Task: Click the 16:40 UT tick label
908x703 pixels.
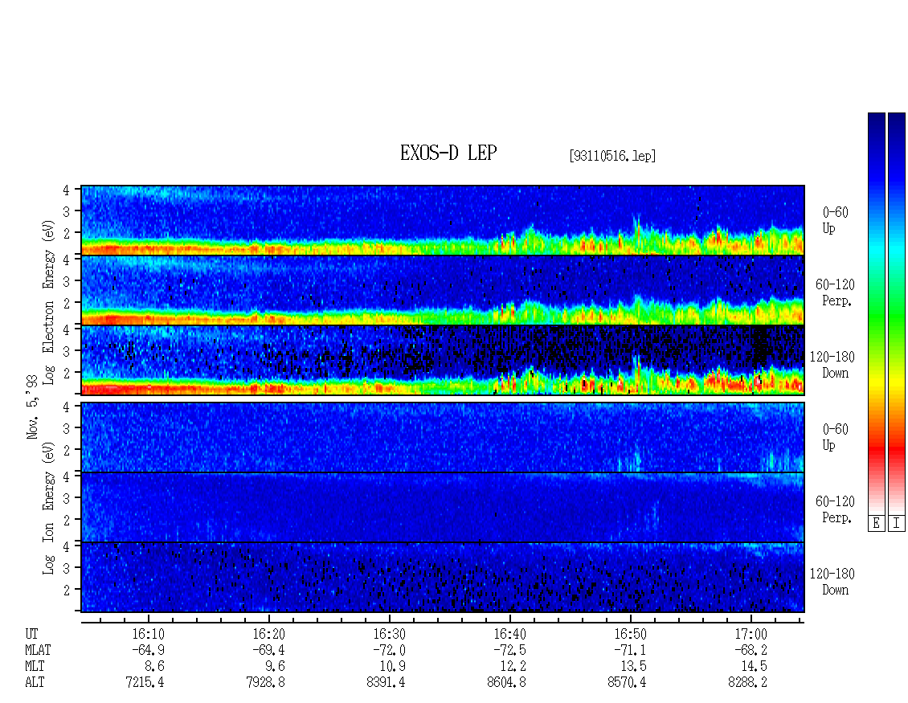Action: tap(509, 634)
